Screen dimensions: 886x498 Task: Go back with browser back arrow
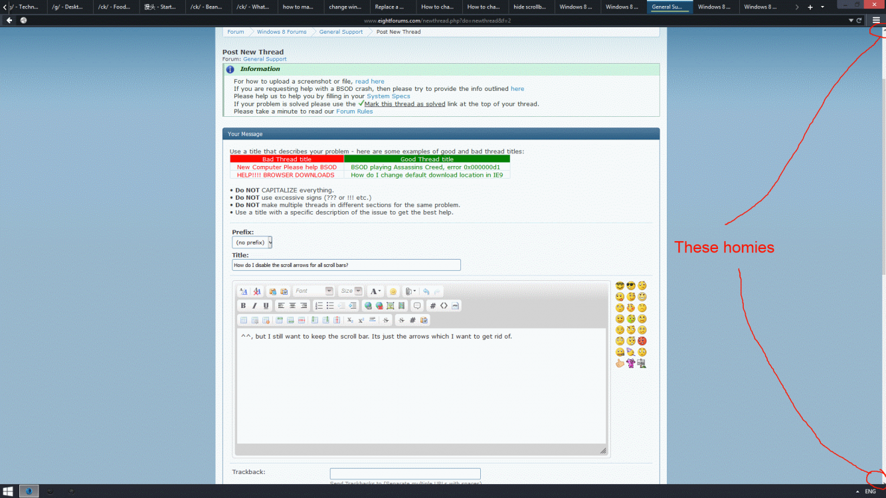click(9, 21)
